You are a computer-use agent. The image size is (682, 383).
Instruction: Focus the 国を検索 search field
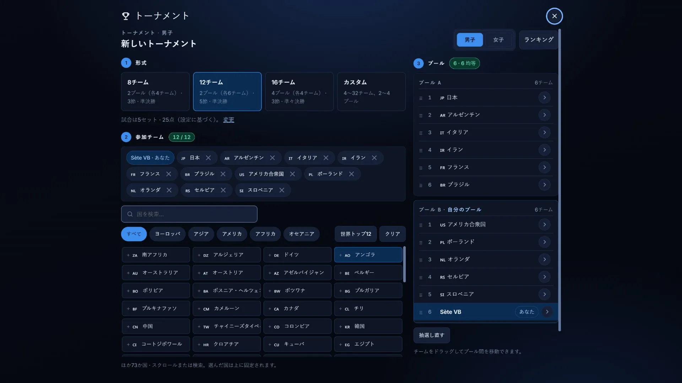tap(189, 214)
